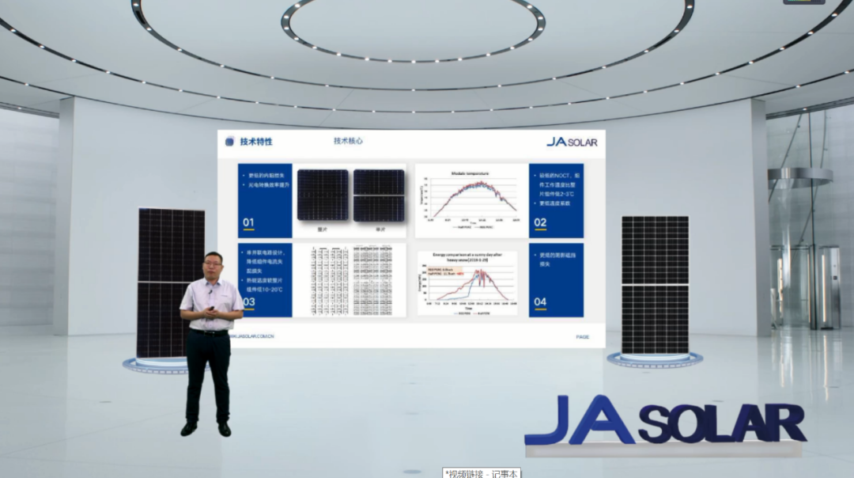Image resolution: width=854 pixels, height=478 pixels.
Task: Select the 半片 half-cut solar cell image
Action: 379,195
